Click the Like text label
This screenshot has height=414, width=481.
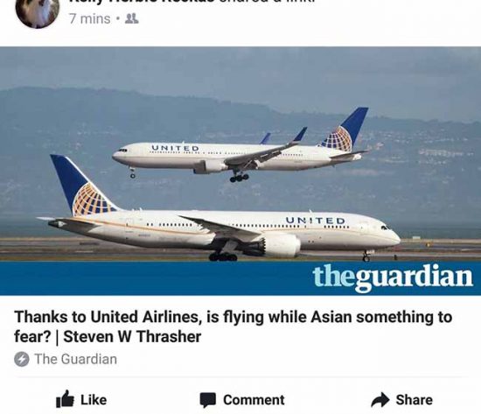click(94, 400)
